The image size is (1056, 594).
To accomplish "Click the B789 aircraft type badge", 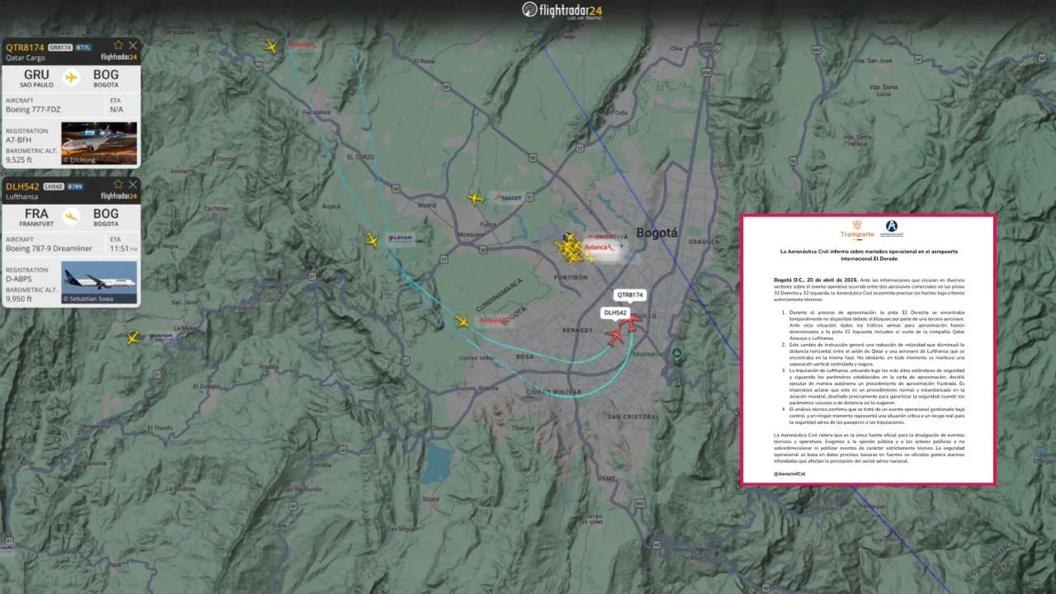I will (77, 186).
